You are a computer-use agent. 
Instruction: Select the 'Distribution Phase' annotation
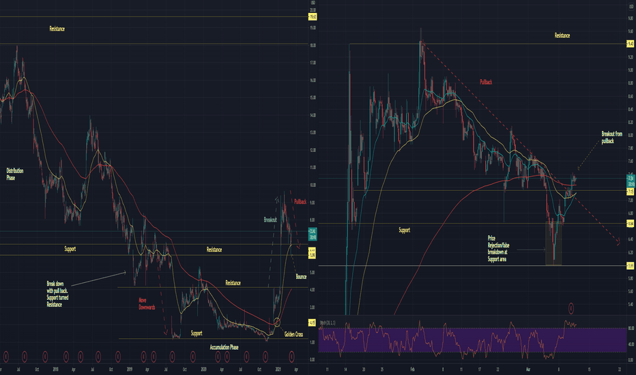pos(14,175)
